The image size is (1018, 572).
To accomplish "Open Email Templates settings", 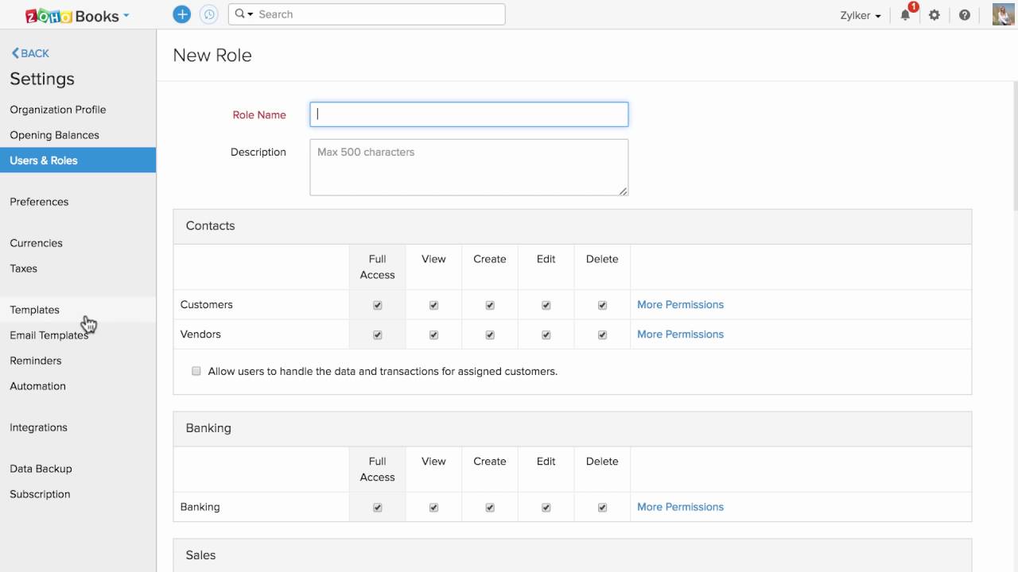I will click(49, 335).
